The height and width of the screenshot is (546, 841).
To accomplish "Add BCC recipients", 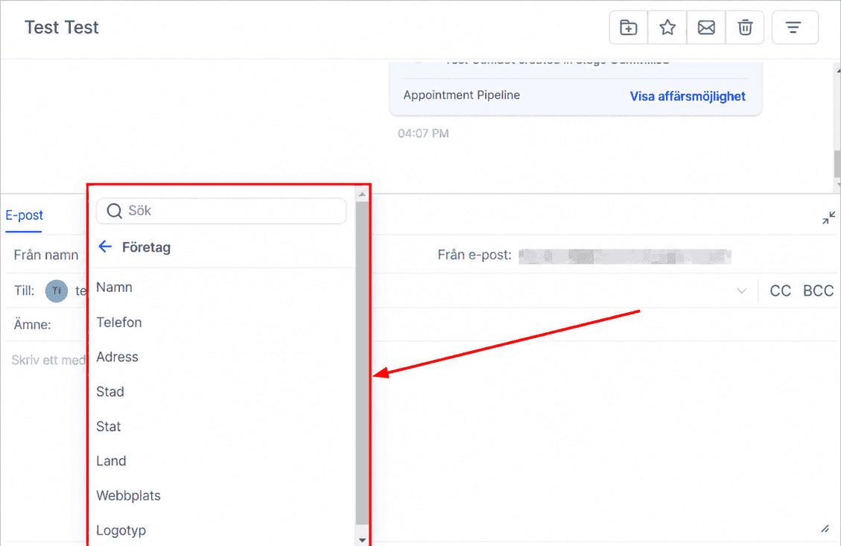I will point(818,291).
